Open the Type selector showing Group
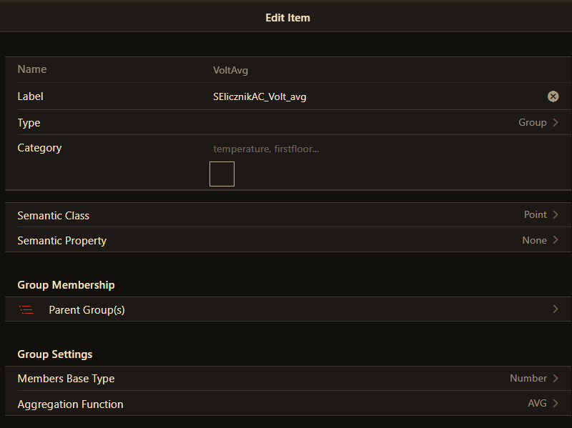The image size is (572, 428). 532,123
